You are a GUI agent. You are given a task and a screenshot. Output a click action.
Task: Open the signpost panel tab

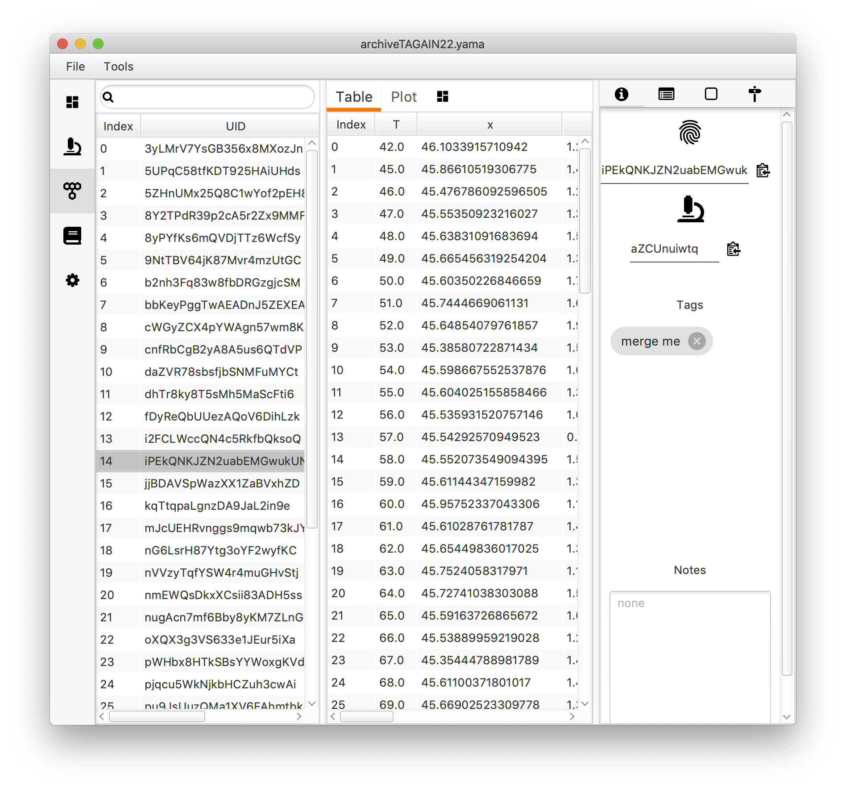point(755,94)
